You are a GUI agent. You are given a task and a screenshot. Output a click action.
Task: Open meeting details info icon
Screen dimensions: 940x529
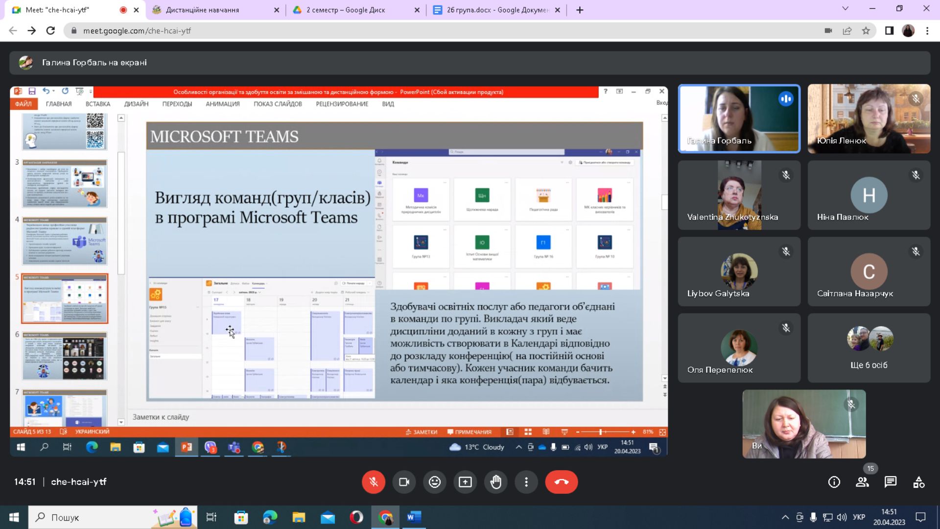pos(834,482)
